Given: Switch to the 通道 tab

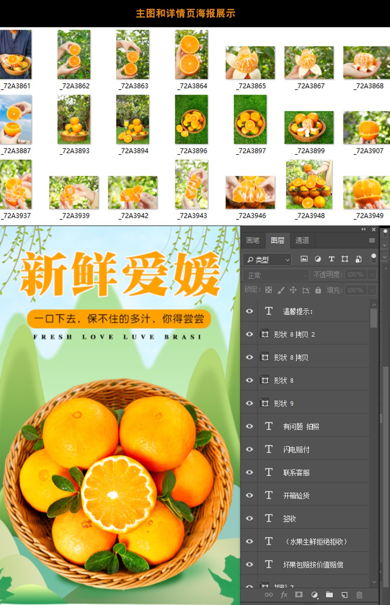Looking at the screenshot, I should pos(302,240).
